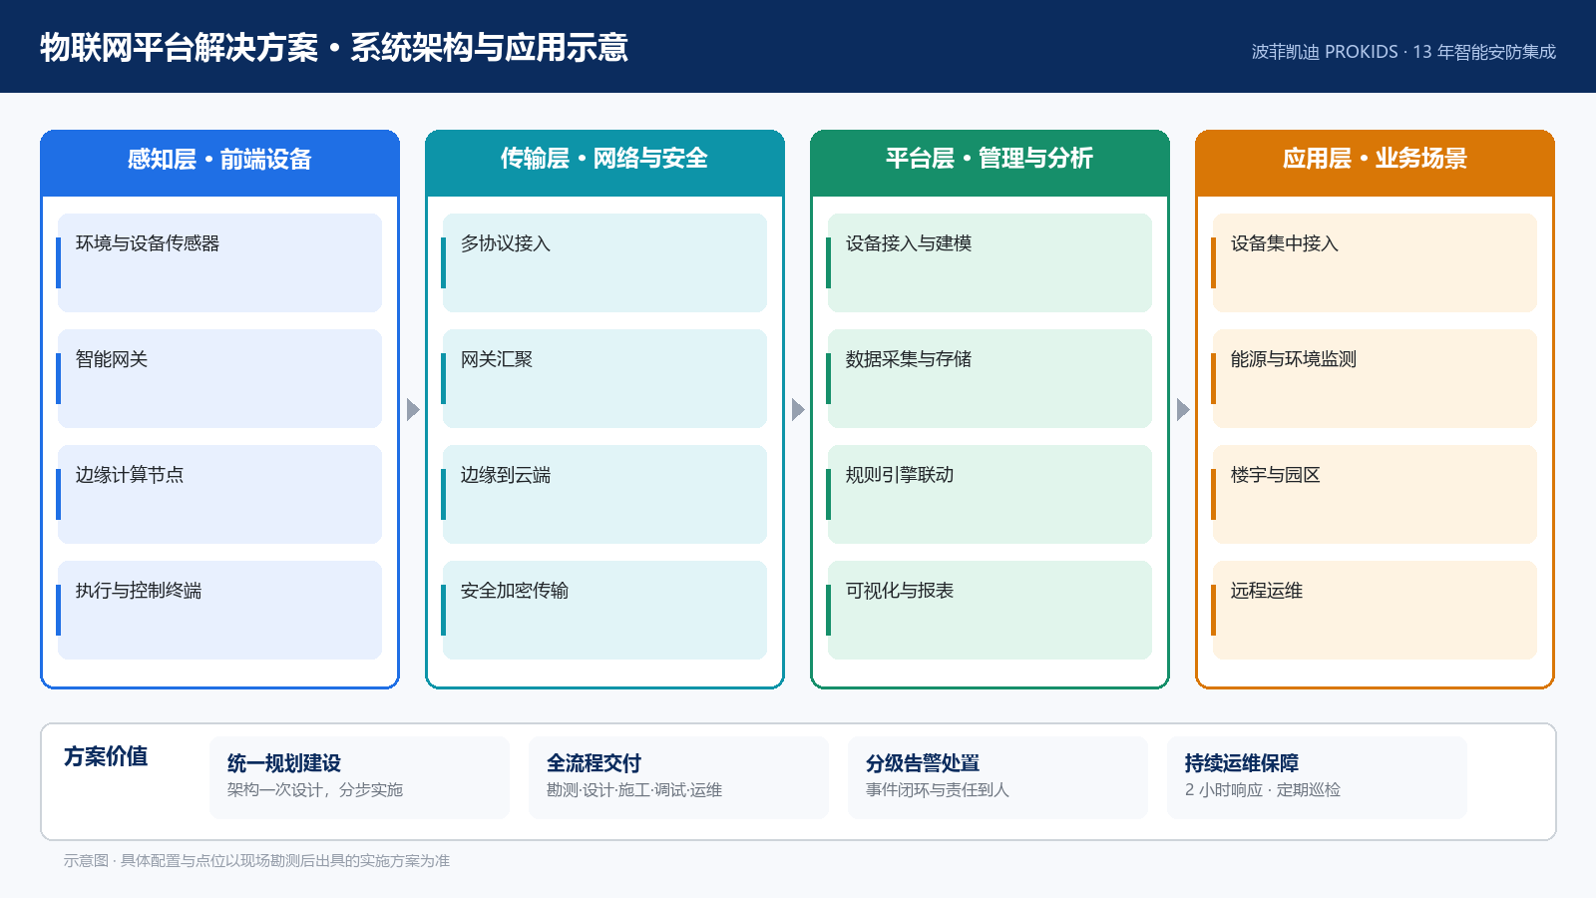1596x898 pixels.
Task: Click the 远程运维 card
Action: [1375, 610]
